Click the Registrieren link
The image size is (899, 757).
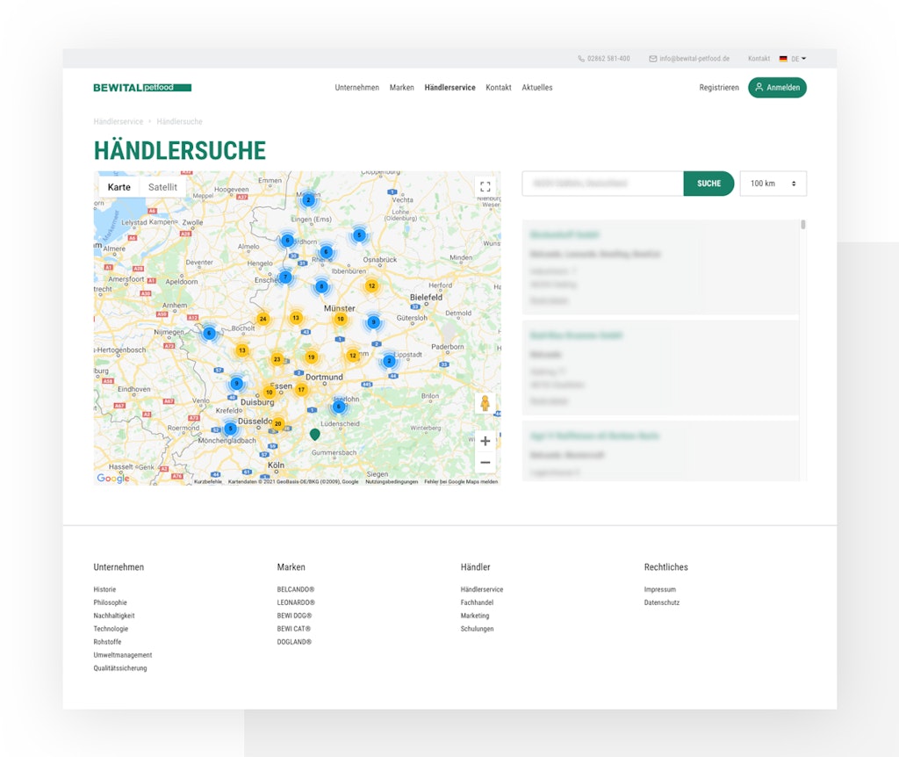click(x=719, y=88)
